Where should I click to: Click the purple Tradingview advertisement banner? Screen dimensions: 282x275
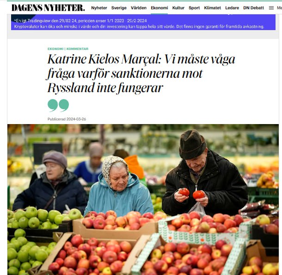(143, 22)
